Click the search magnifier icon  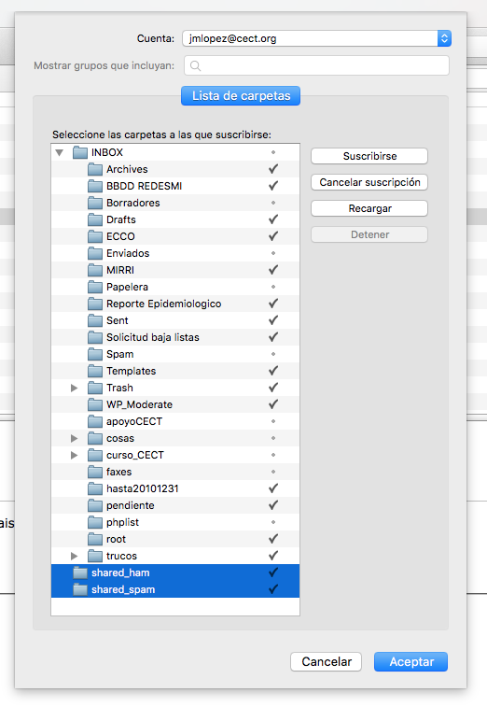point(195,65)
